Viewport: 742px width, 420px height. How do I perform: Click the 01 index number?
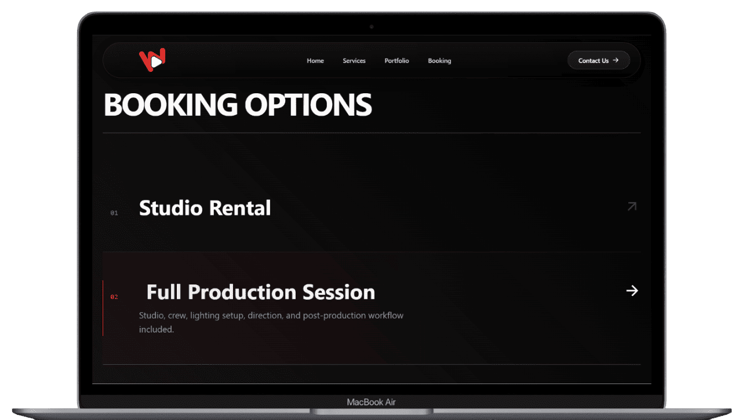pos(114,213)
